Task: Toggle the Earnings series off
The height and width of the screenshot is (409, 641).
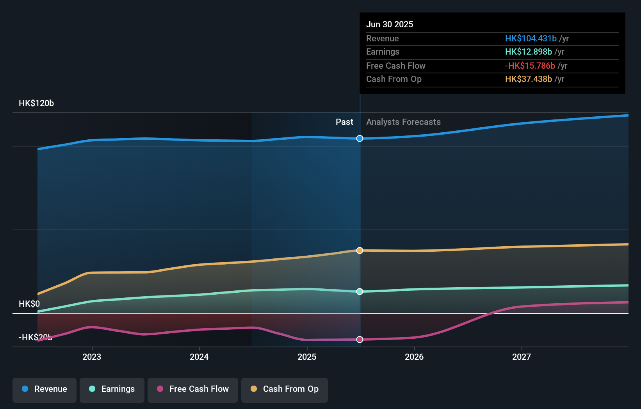Action: pyautogui.click(x=112, y=389)
